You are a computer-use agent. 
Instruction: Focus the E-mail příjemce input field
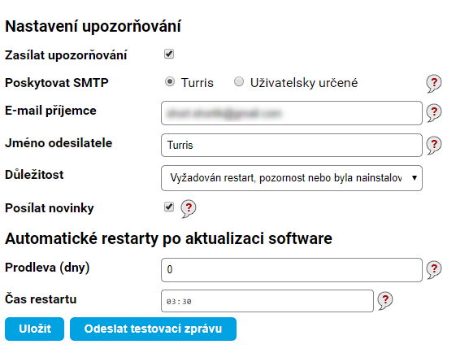coord(292,113)
